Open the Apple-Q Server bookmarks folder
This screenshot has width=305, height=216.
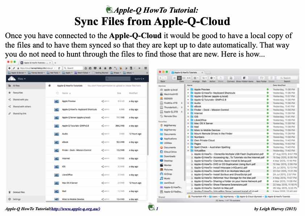click(17, 73)
